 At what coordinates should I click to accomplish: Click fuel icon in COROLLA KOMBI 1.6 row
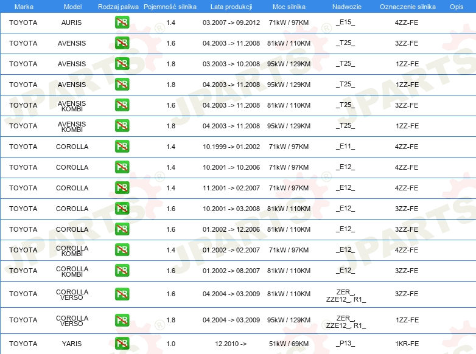[122, 270]
